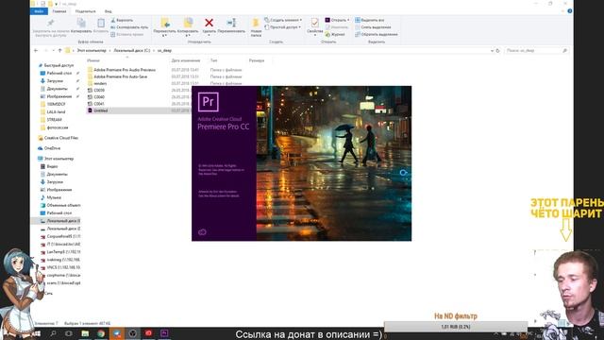Screen dimensions: 604x340
Task: Click the Up one level arrow
Action: [59, 50]
